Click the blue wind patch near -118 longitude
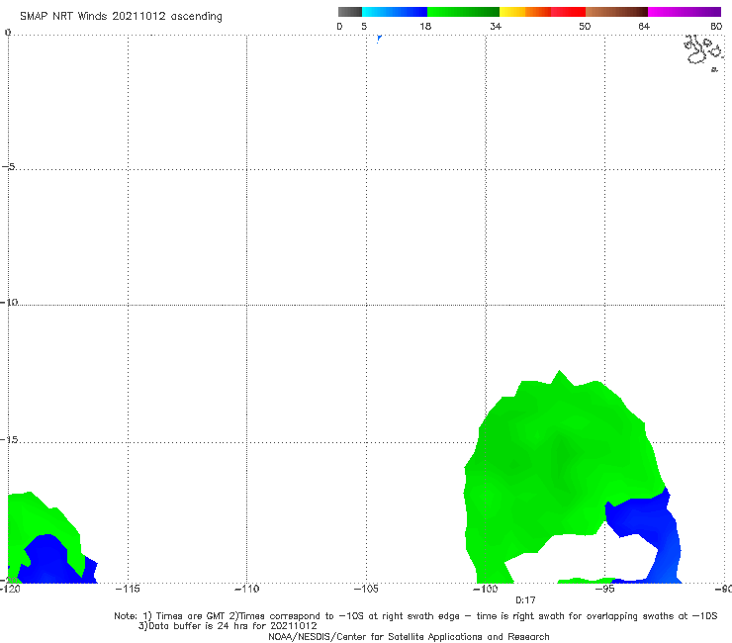Image resolution: width=732 pixels, height=643 pixels. [x=49, y=560]
